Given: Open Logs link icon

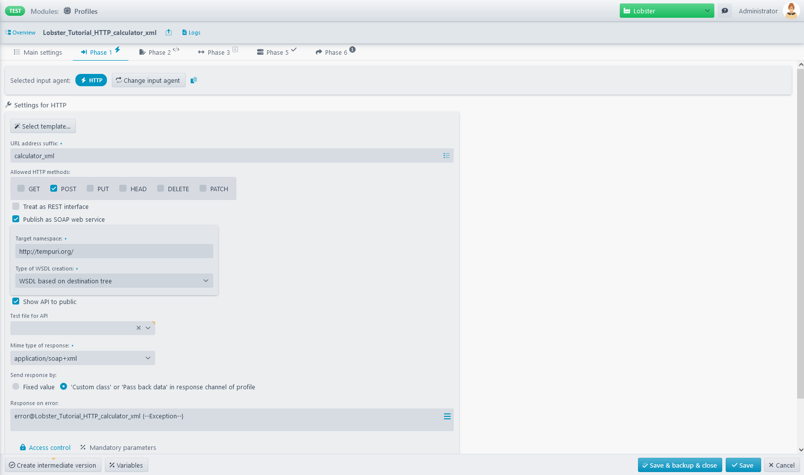Looking at the screenshot, I should (184, 33).
